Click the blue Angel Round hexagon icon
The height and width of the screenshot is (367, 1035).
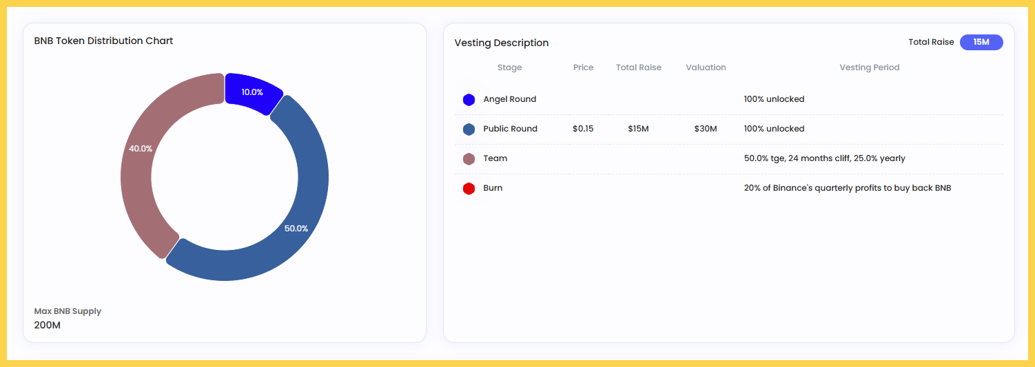click(x=469, y=100)
